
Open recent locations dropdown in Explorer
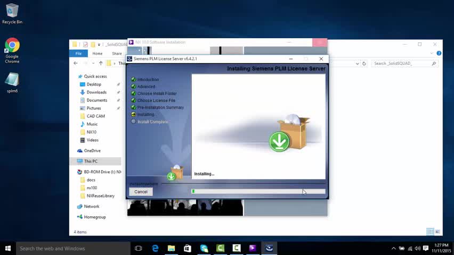point(93,63)
